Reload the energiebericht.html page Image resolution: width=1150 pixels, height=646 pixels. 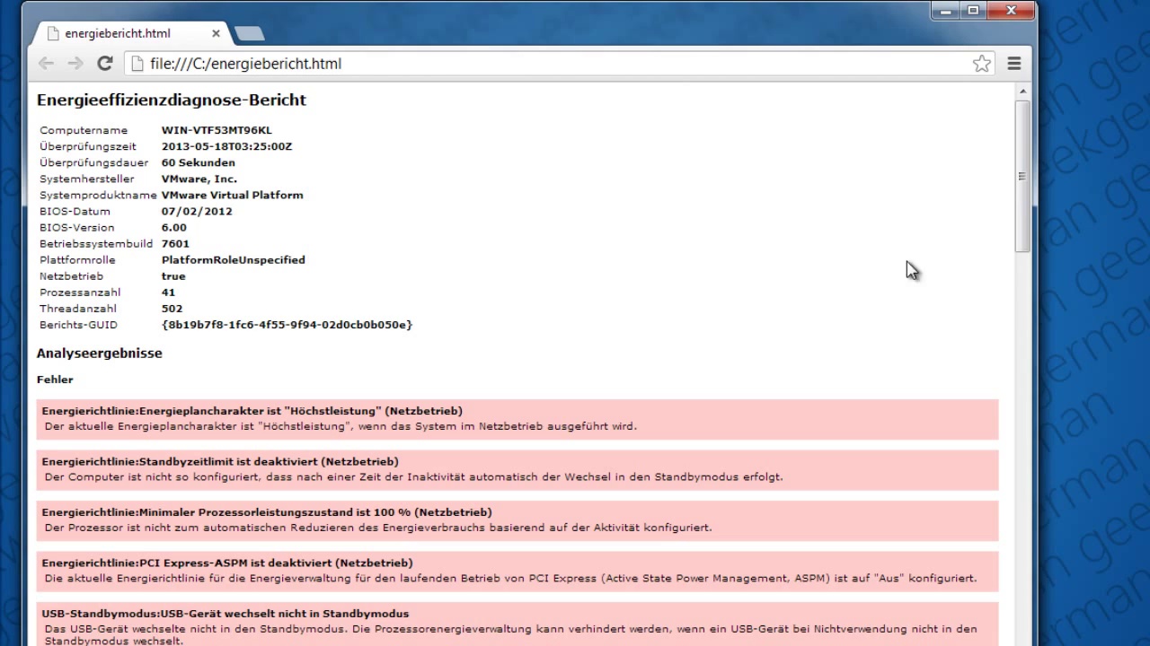(105, 64)
